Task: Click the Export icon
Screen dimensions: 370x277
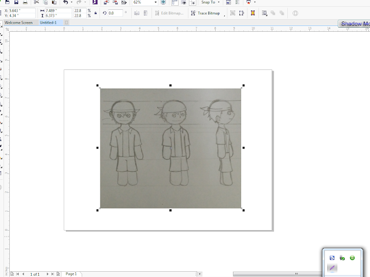Action: pos(115,2)
